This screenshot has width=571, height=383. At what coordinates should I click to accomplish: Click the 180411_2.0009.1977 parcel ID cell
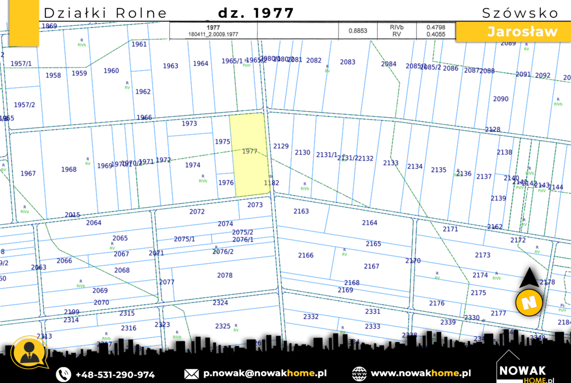[213, 35]
